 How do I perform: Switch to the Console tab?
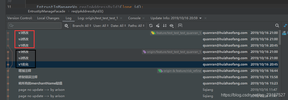134,18
